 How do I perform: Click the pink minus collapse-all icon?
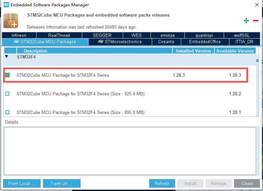point(256,21)
